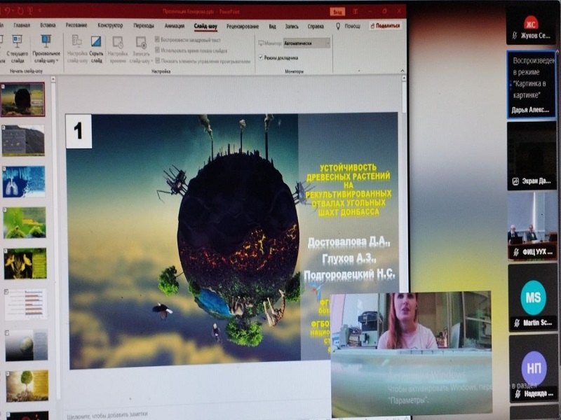The height and width of the screenshot is (420, 561).
Task: Open the Справка ribbon tab
Action: pyautogui.click(x=315, y=26)
